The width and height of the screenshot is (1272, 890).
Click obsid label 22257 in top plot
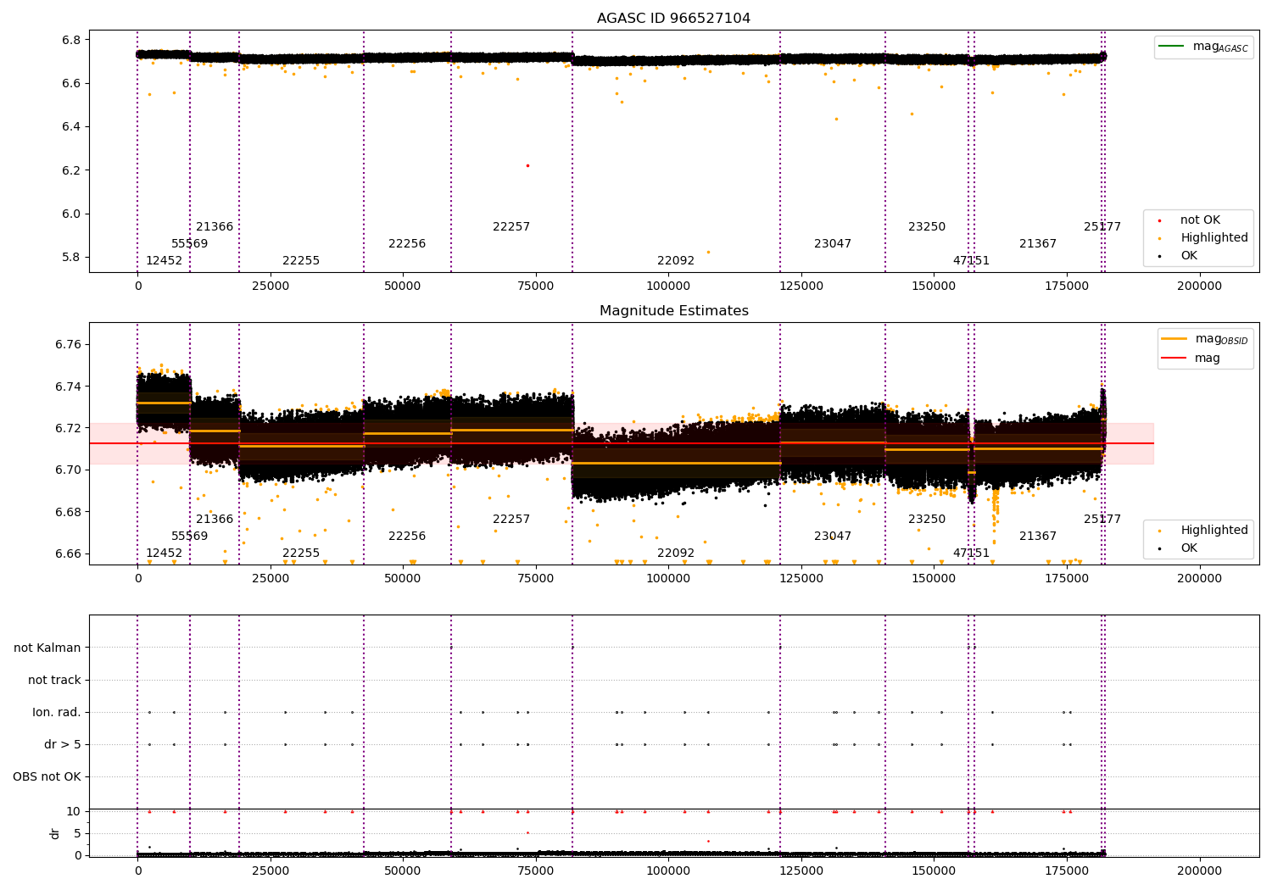(x=511, y=227)
